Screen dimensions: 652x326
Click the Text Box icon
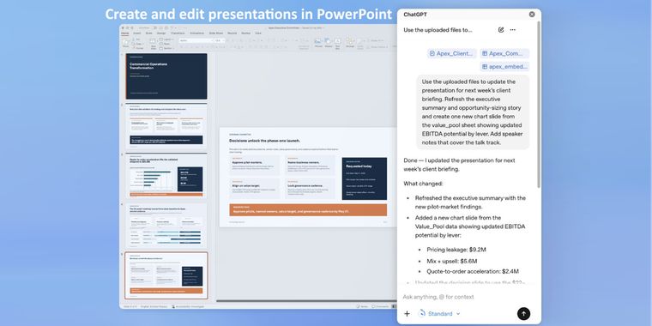338,43
